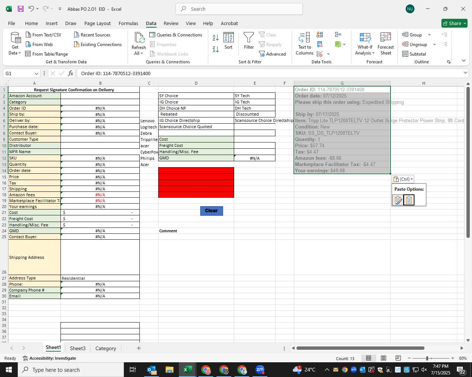
Task: Switch to Review tab
Action: 171,23
